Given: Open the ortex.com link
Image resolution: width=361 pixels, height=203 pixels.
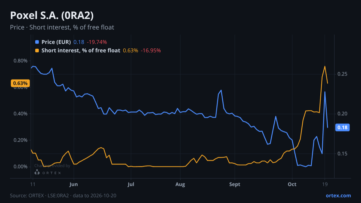Looking at the screenshot, I should (338, 195).
